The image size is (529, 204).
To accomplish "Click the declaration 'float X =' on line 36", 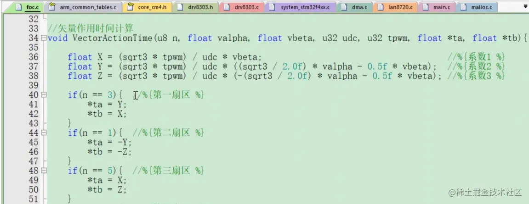I will coord(90,57).
